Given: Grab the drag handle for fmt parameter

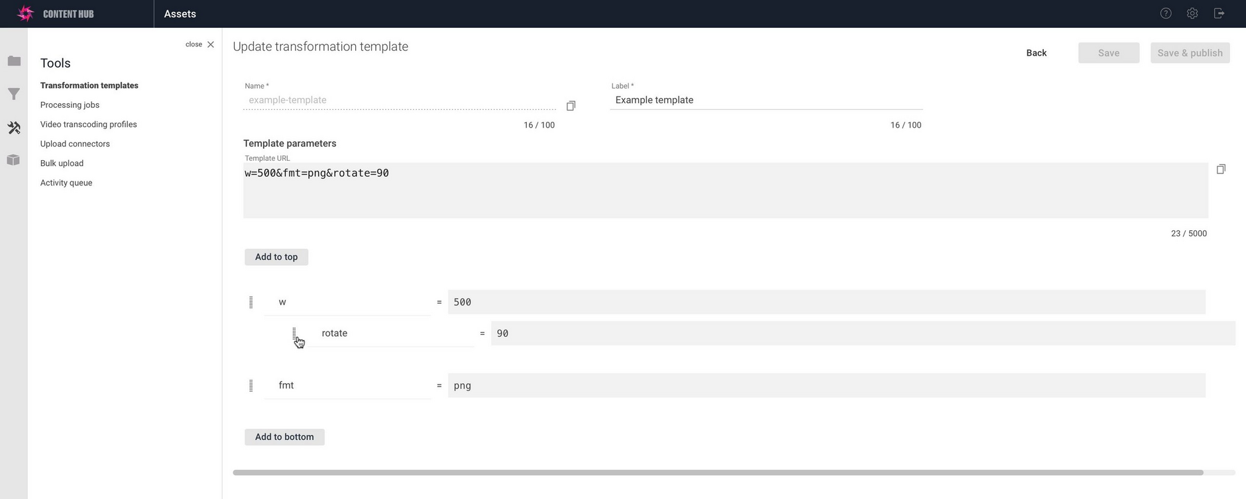Looking at the screenshot, I should tap(251, 386).
